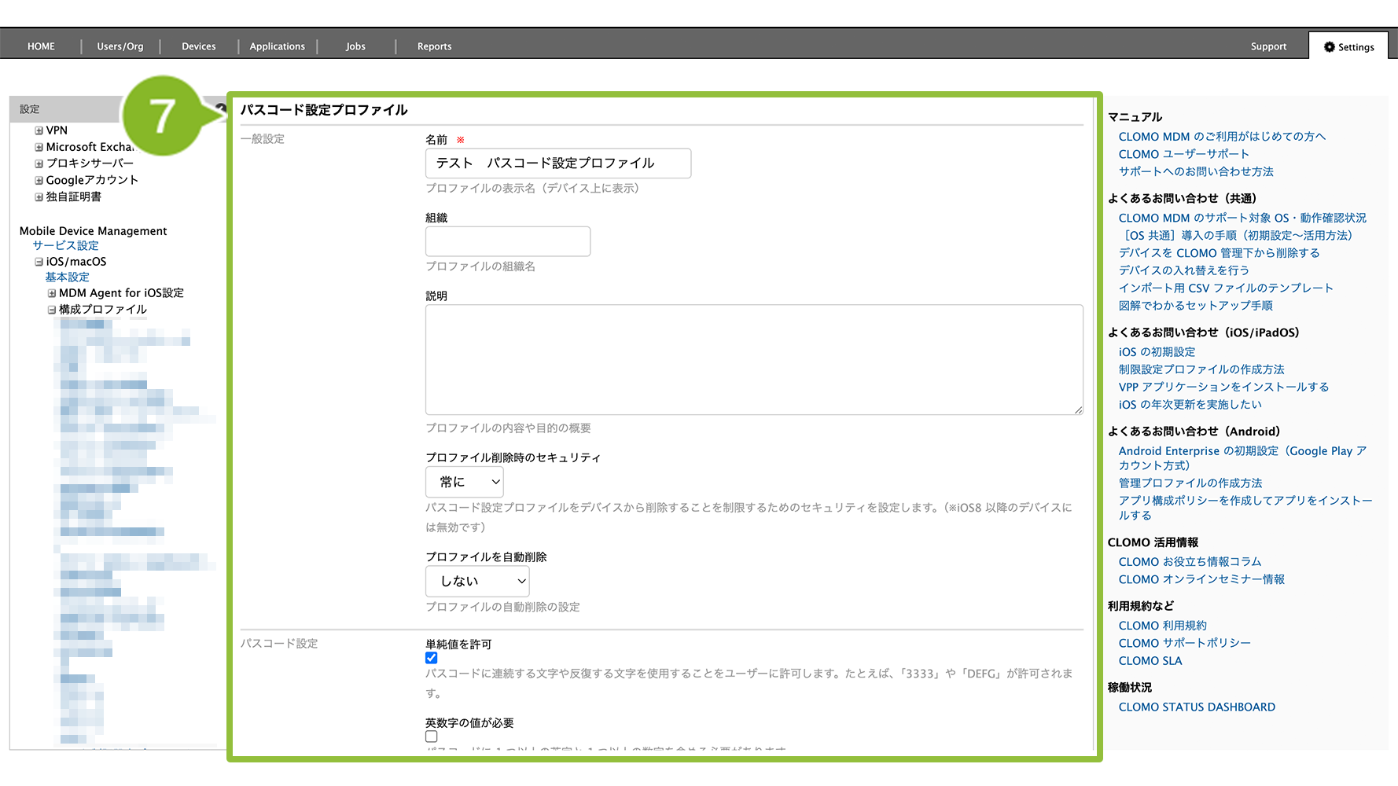Enable the 英数字の値が必要 checkbox

(432, 736)
